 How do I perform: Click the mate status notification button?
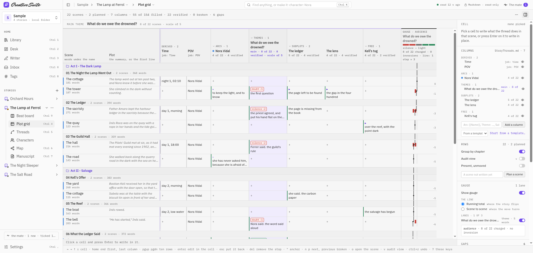(x=31, y=236)
